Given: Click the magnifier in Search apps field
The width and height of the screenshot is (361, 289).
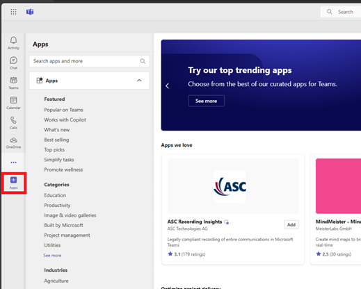Looking at the screenshot, I should tap(143, 61).
